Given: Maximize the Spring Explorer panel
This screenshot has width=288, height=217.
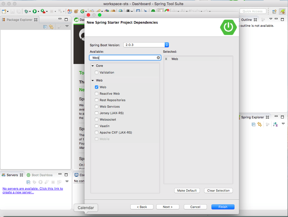Looking at the screenshot, I should [x=282, y=117].
